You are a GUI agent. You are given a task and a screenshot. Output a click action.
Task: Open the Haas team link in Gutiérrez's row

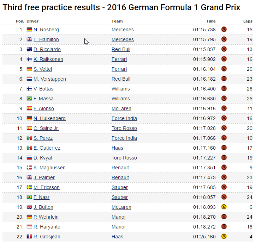[117, 148]
